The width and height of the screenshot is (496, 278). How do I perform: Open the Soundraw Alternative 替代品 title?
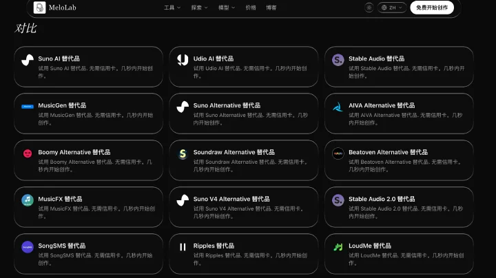234,152
